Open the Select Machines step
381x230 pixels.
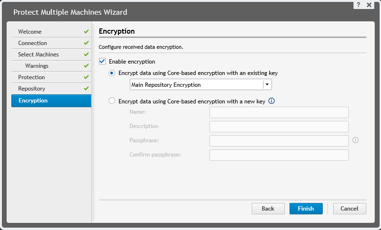38,55
